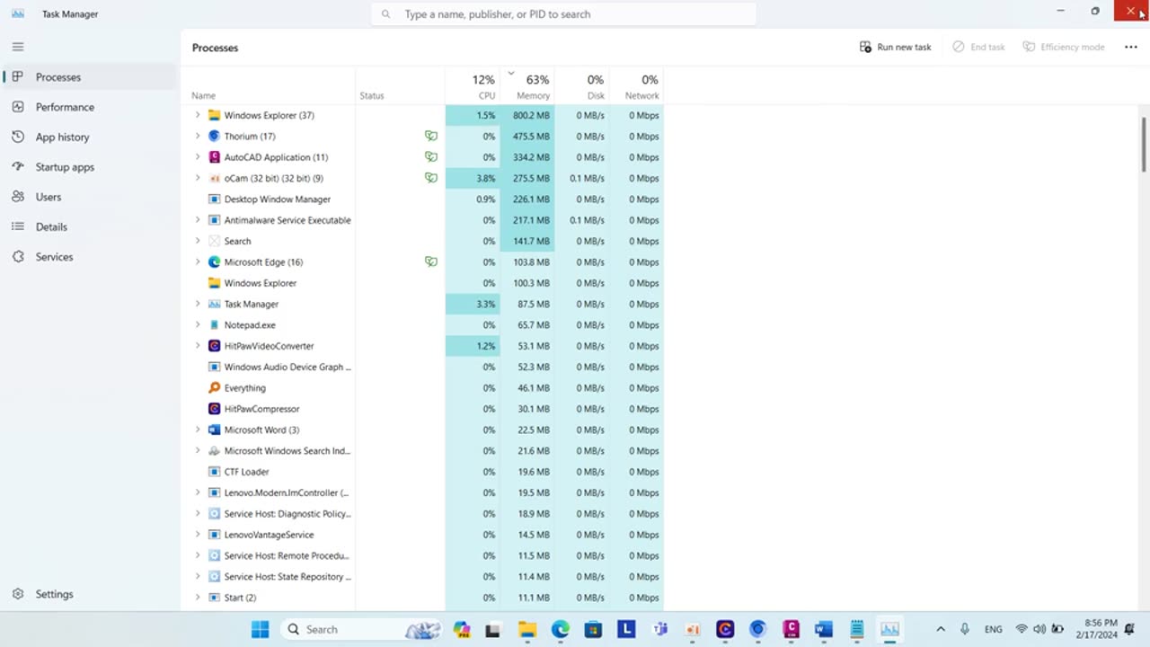The width and height of the screenshot is (1150, 647).
Task: Open File Explorer from the taskbar
Action: pos(527,629)
